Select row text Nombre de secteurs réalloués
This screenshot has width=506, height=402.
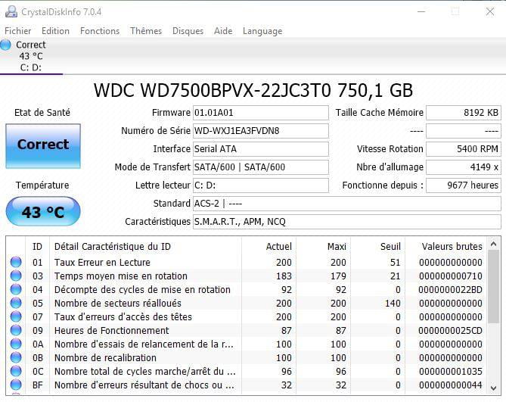tap(118, 303)
